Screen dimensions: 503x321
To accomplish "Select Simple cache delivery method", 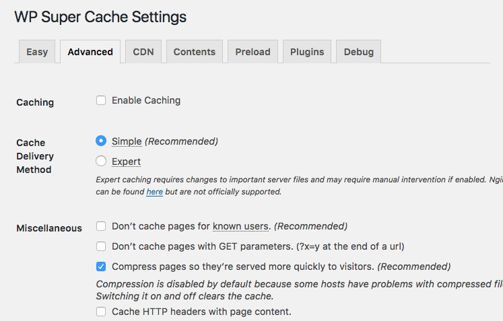I will 101,141.
